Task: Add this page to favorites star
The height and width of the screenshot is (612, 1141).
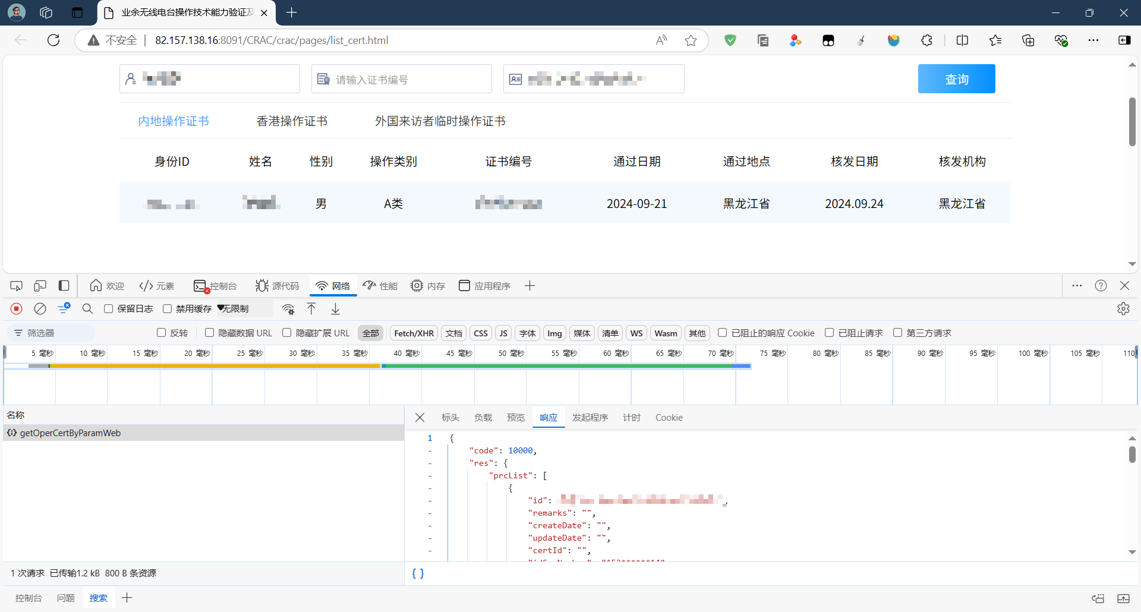Action: (x=691, y=40)
